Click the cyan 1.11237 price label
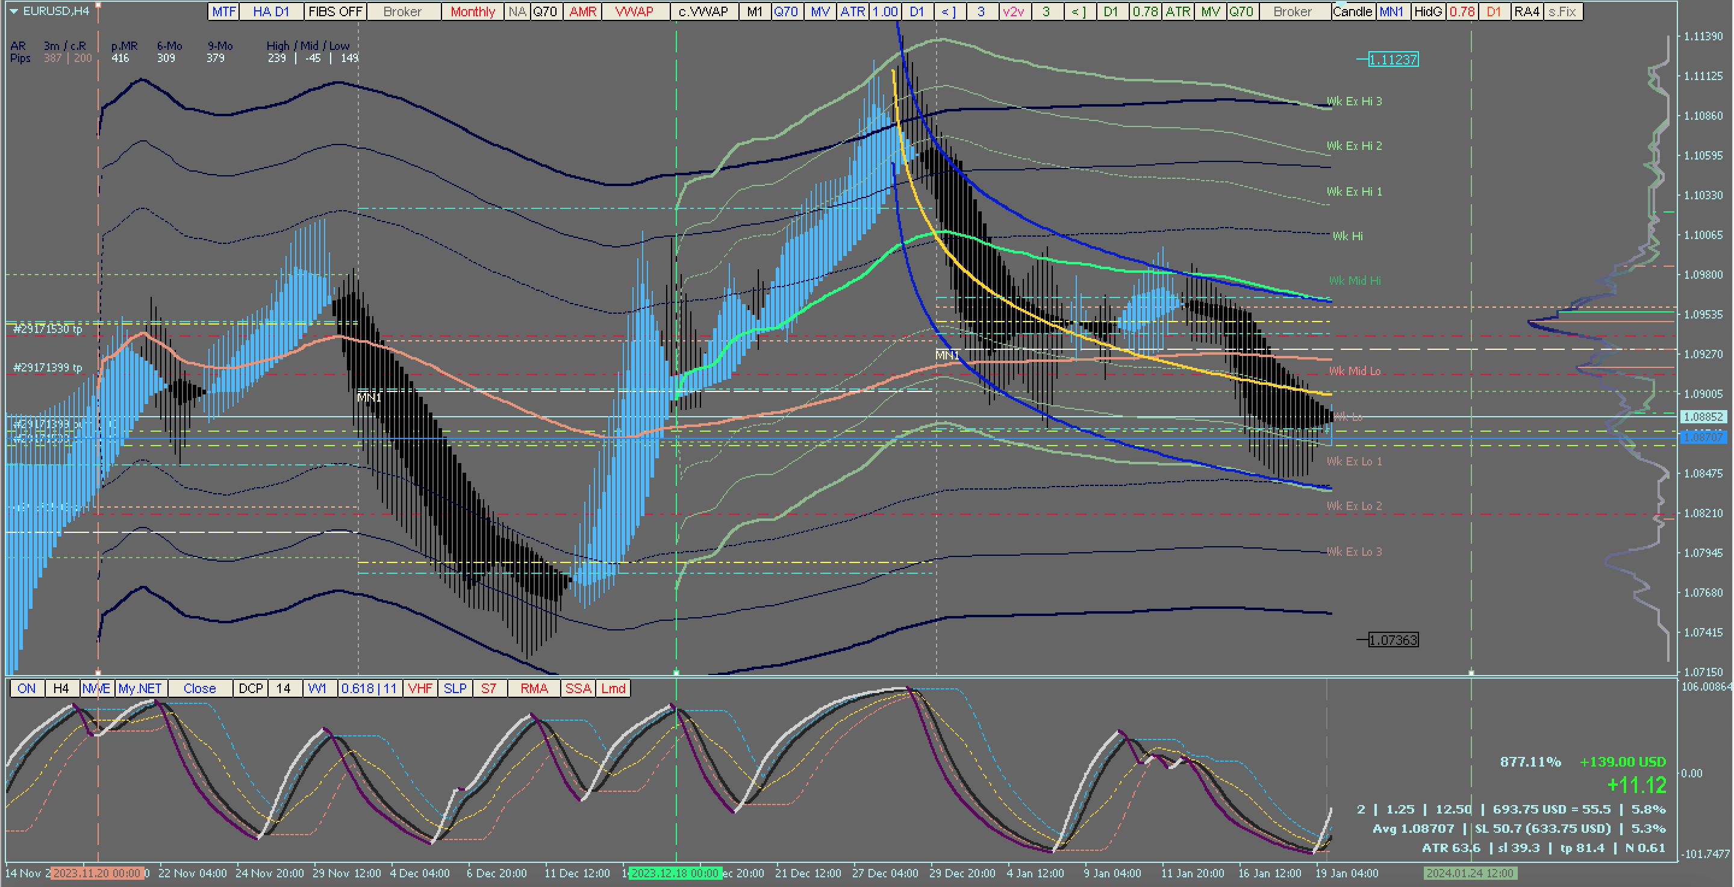Screen dimensions: 1734x887 [1393, 60]
